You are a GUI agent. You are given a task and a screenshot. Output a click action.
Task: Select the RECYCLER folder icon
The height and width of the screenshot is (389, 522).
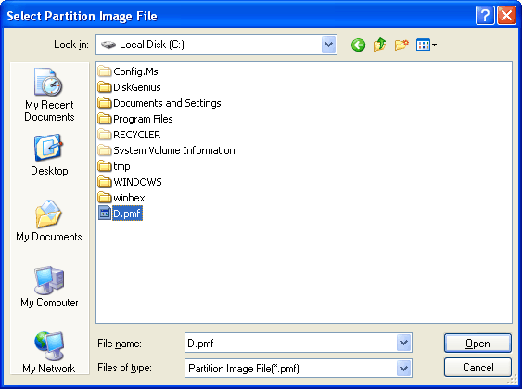[x=105, y=135]
